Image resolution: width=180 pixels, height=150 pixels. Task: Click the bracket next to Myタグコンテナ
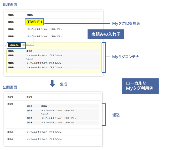point(105,57)
